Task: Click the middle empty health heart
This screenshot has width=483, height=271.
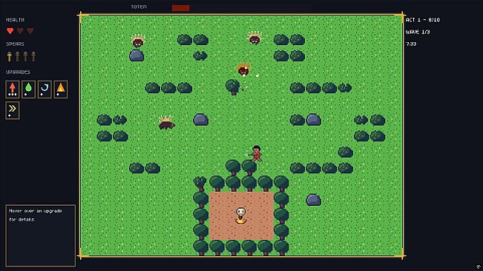Action: pos(20,30)
